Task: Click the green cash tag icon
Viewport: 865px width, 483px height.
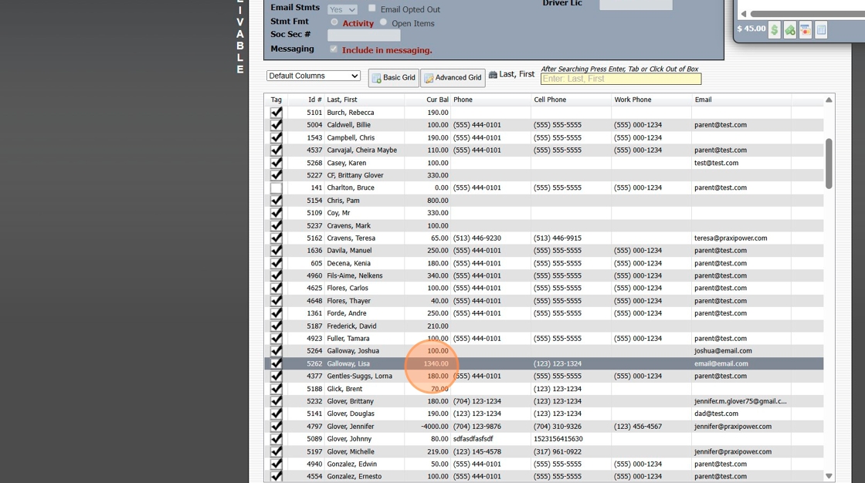Action: coord(790,30)
